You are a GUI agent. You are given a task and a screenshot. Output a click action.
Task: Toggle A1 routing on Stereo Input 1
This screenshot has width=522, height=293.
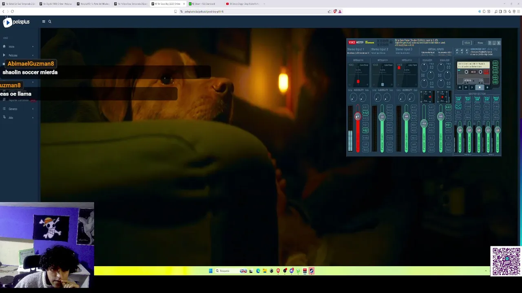(365, 107)
